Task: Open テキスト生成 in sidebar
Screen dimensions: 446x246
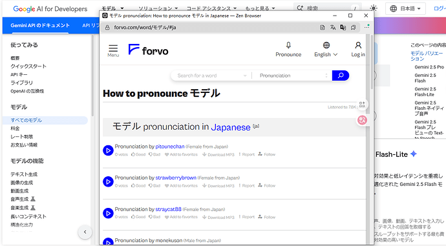Action: click(24, 174)
